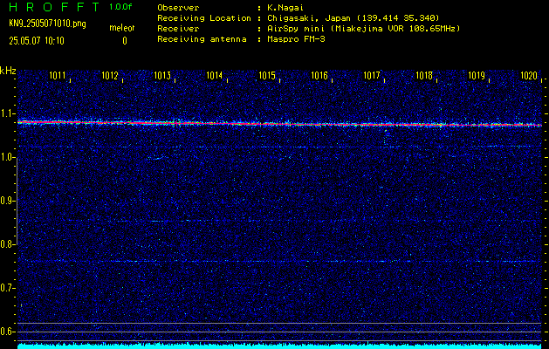Click frequency axis label 1.1
Viewport: 549px width, 349px height.
[7, 113]
